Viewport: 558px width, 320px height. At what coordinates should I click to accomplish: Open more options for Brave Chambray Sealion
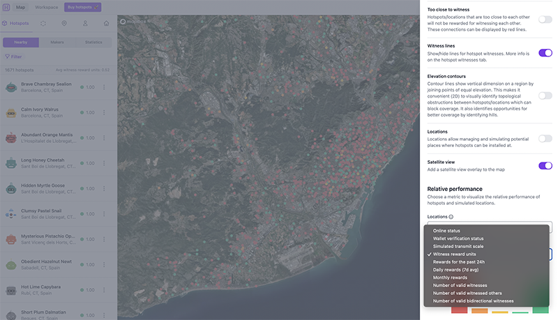(104, 87)
